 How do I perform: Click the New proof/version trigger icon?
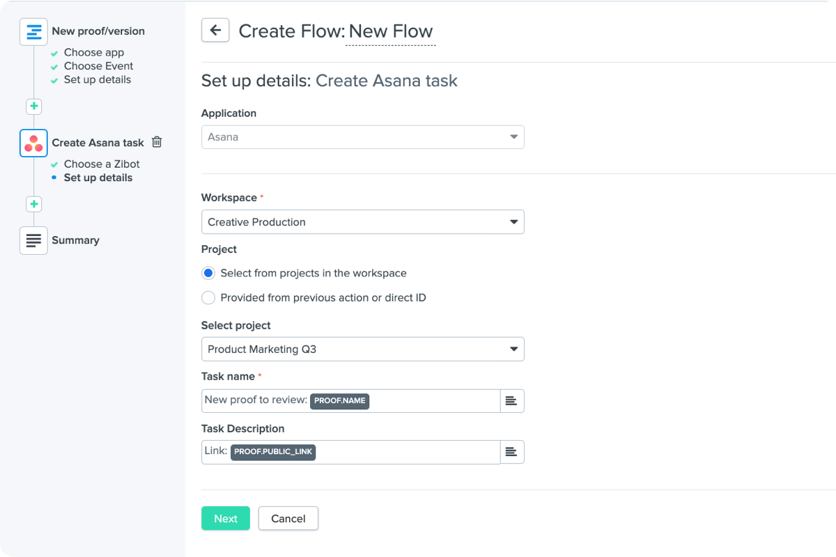(33, 32)
